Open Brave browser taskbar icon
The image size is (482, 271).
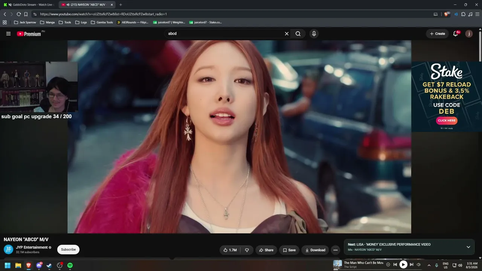28,265
